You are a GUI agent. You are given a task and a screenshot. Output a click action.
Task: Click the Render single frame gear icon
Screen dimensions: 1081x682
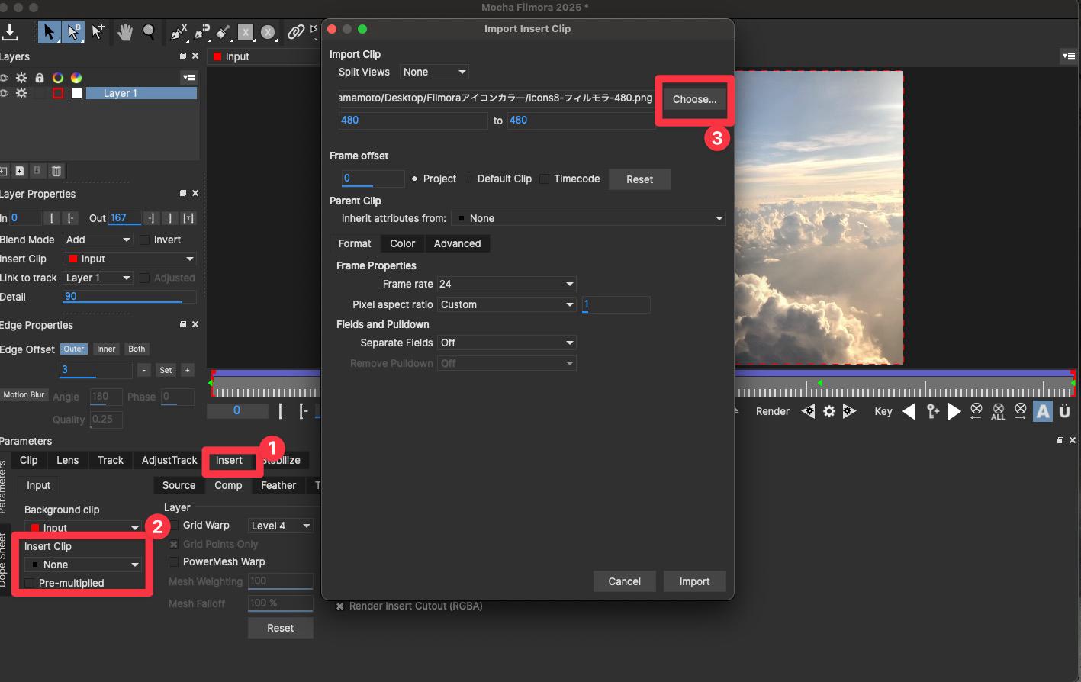[829, 411]
